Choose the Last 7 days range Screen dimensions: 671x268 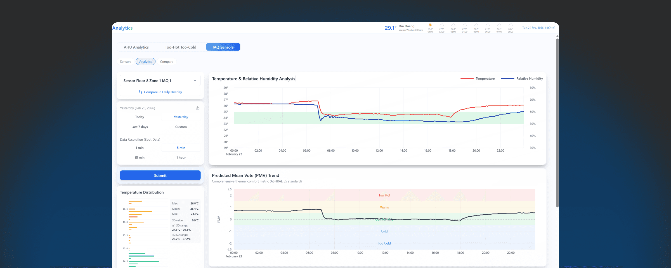[x=140, y=127]
